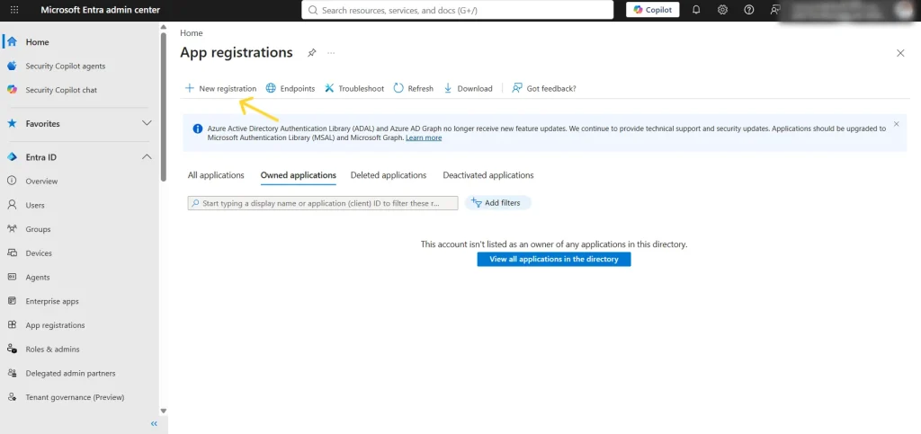Click Got feedback?
Screen dimensions: 921x434
tap(544, 89)
